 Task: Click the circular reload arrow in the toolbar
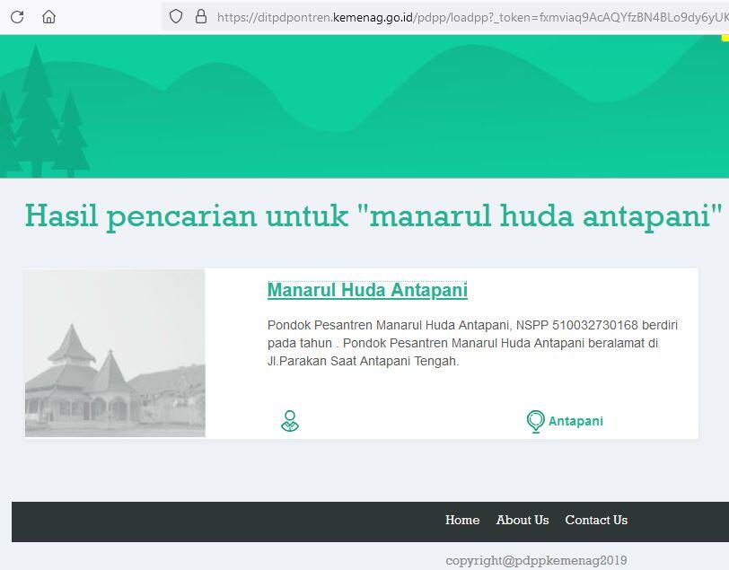[x=16, y=15]
